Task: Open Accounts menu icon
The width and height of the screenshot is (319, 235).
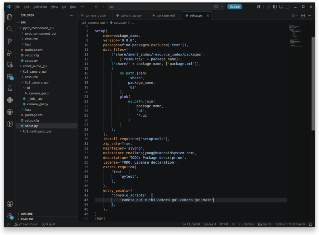Action: [x=10, y=204]
